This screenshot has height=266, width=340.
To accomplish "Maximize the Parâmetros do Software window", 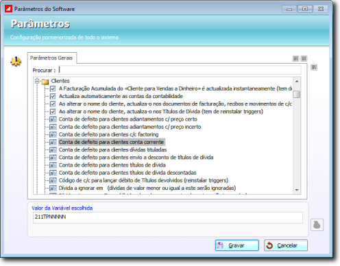I will tap(305, 9).
